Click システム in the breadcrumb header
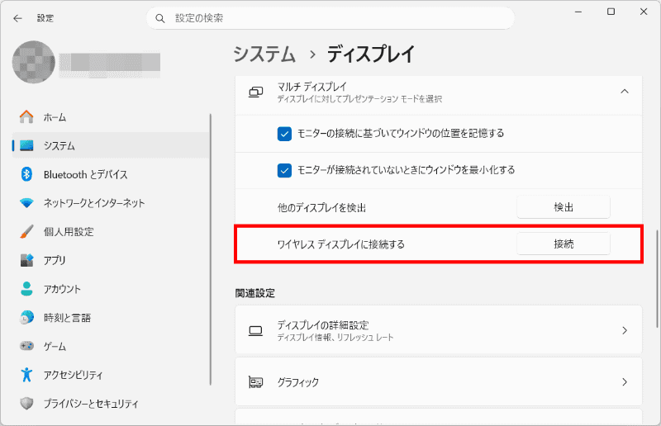Image resolution: width=661 pixels, height=426 pixels. click(x=264, y=54)
